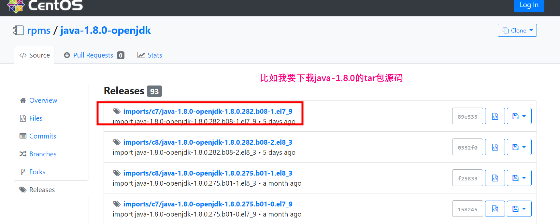Click the Stats chart icon

tap(141, 55)
